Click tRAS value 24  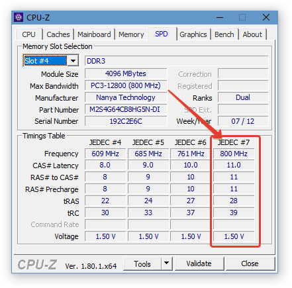[148, 201]
